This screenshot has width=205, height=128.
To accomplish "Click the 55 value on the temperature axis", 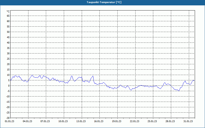I will (x=8, y=27).
